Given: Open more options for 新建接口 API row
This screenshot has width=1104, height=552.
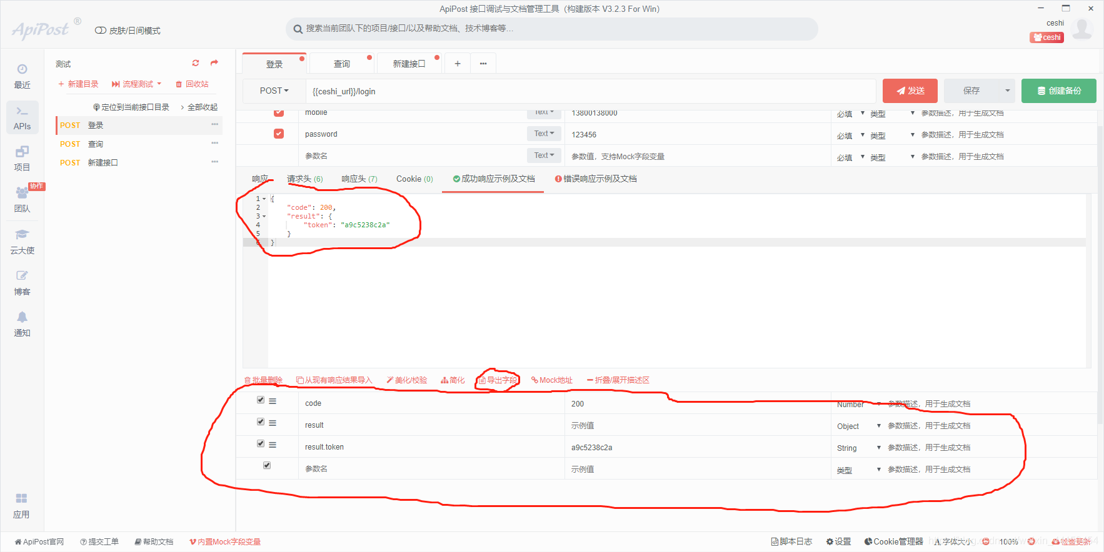Looking at the screenshot, I should point(215,162).
